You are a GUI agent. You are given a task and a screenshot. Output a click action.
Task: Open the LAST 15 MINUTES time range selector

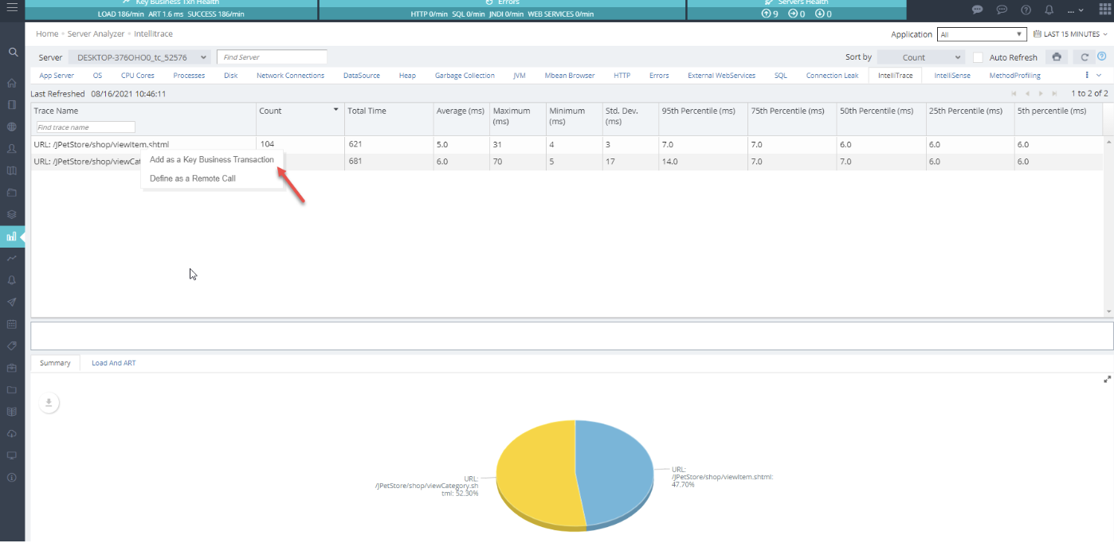point(1070,34)
